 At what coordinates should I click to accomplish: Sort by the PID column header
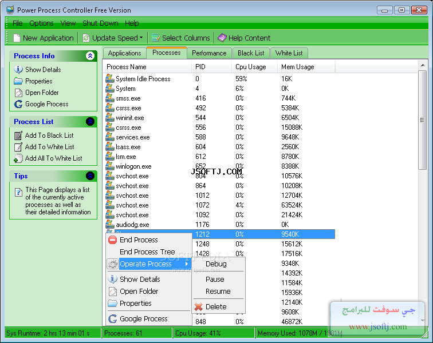point(211,67)
